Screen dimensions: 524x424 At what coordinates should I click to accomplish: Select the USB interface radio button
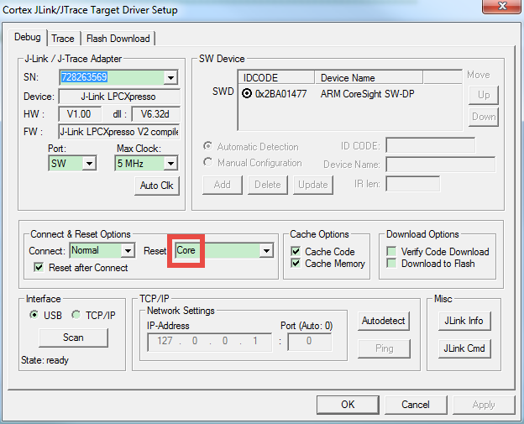34,315
